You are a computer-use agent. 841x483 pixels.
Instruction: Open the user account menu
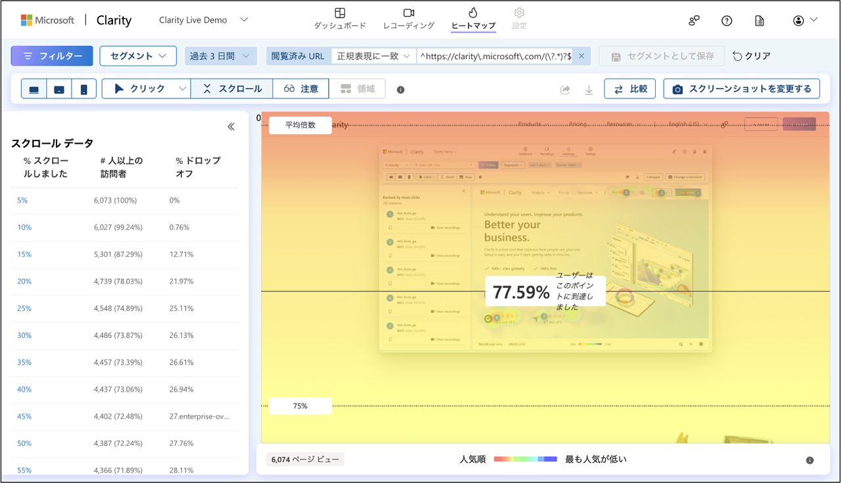click(x=805, y=20)
